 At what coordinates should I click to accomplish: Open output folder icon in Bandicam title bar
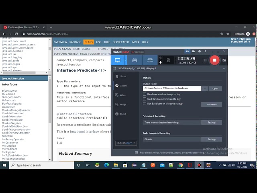(194, 51)
